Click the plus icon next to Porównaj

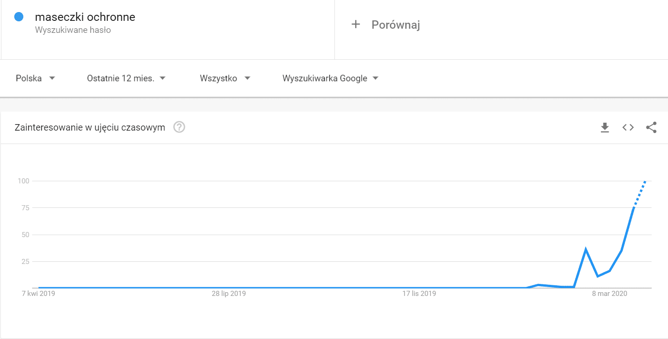click(x=356, y=25)
